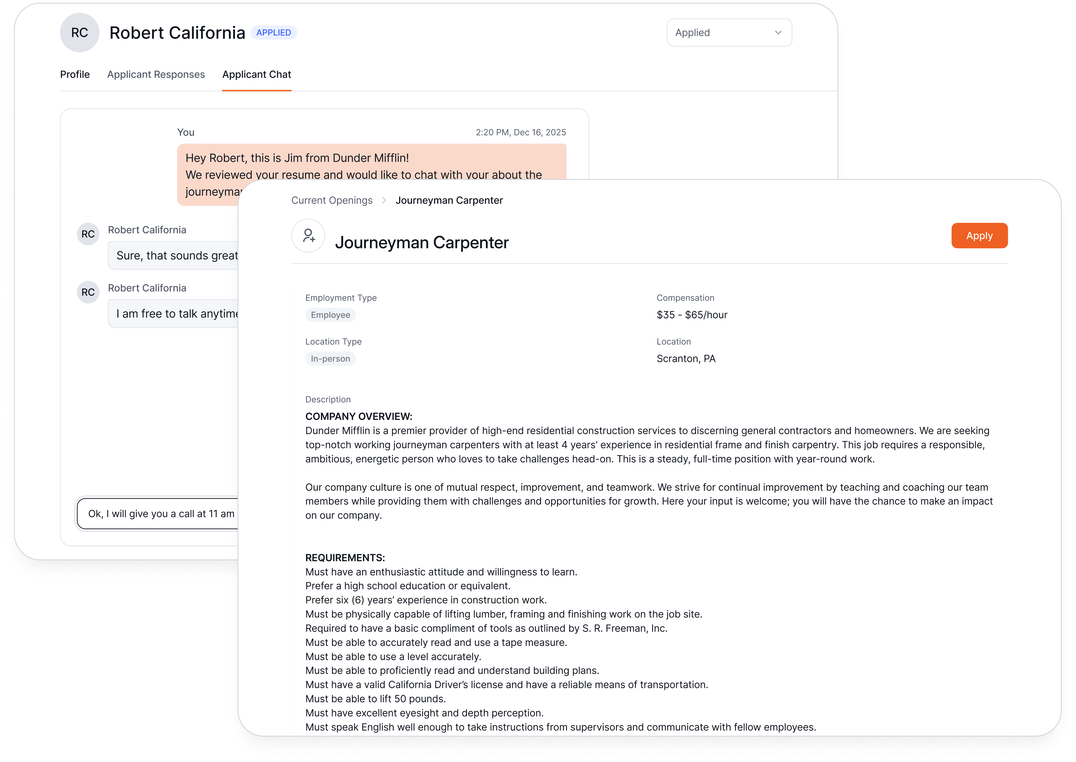Click 'Prefer a high school education or equivalent.'
The height and width of the screenshot is (762, 1076).
pyautogui.click(x=408, y=585)
